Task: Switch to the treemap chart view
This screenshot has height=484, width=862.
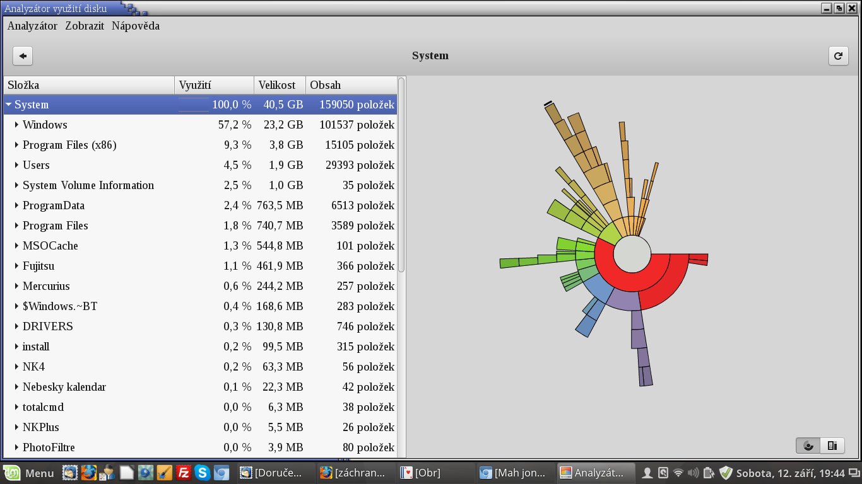Action: tap(832, 446)
